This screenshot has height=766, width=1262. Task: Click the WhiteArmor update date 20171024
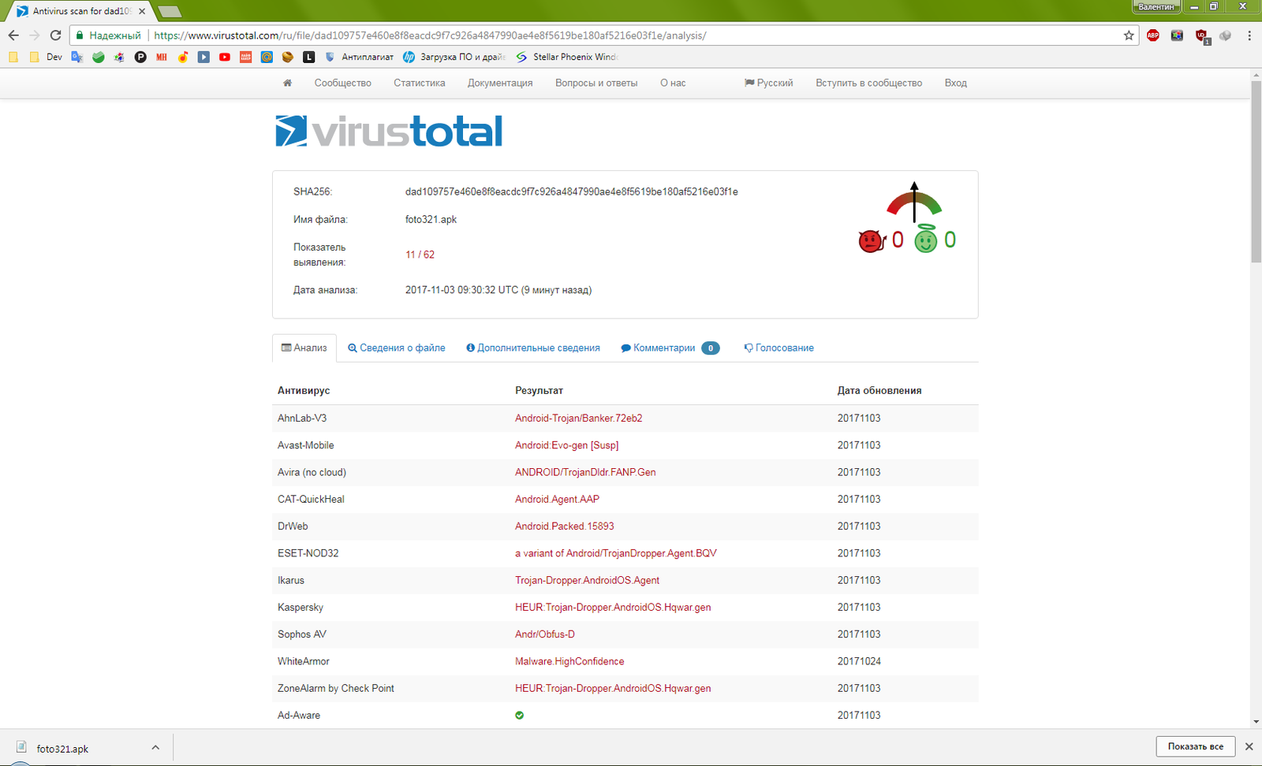(x=859, y=661)
